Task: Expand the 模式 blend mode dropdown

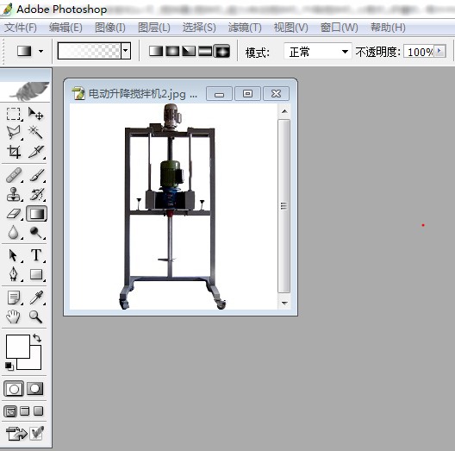Action: pyautogui.click(x=345, y=52)
